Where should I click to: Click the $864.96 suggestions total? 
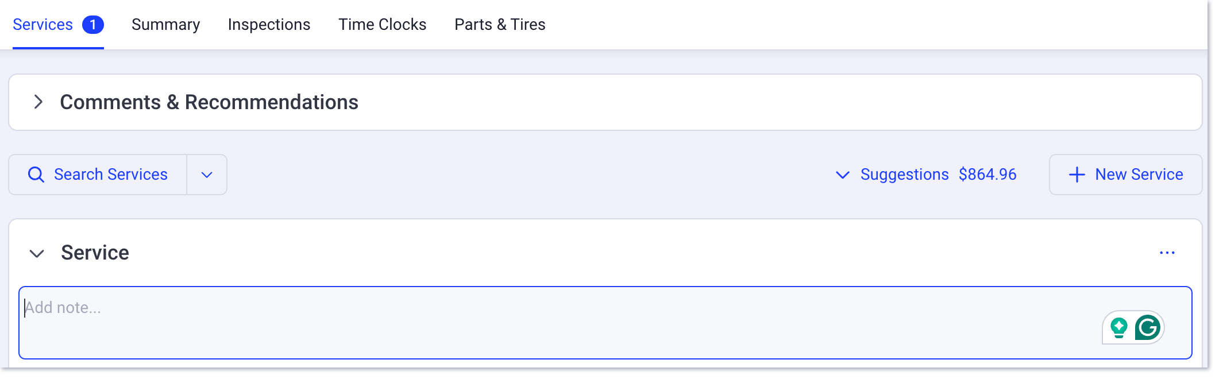pyautogui.click(x=987, y=175)
